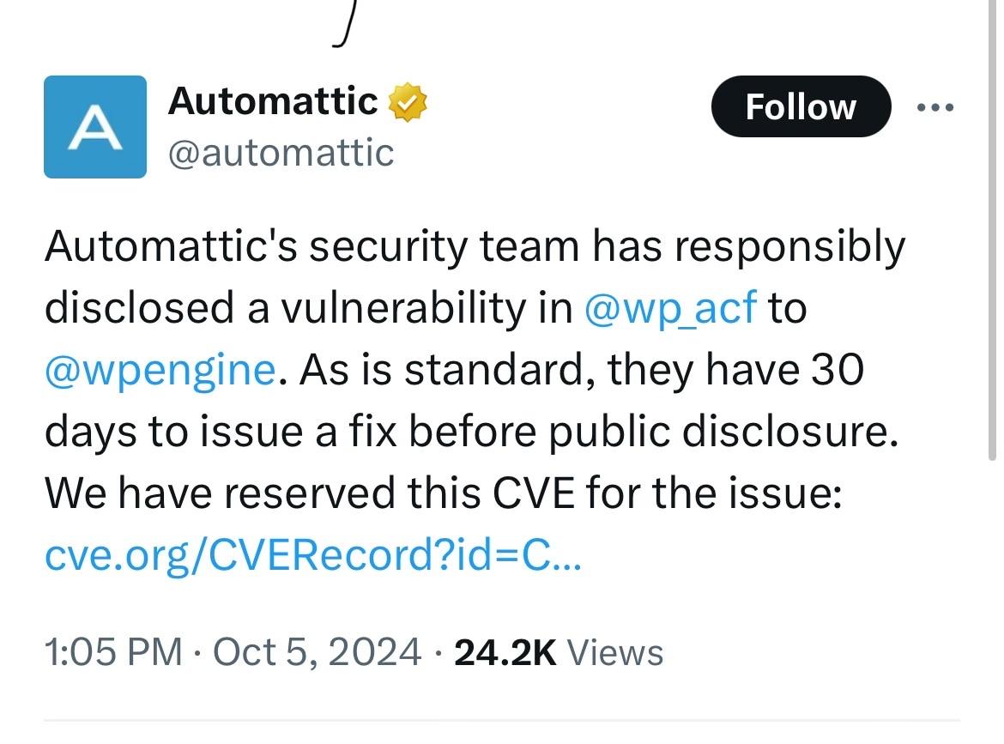The image size is (1004, 744).
Task: Click the Views label
Action: (615, 653)
